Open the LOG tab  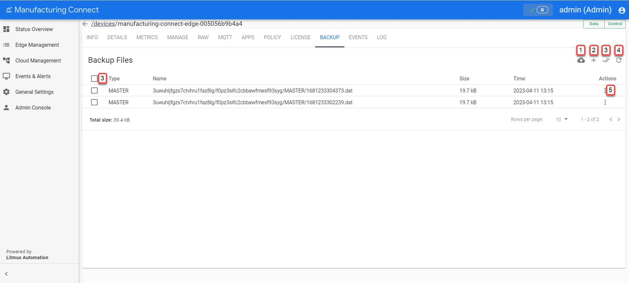tap(382, 37)
